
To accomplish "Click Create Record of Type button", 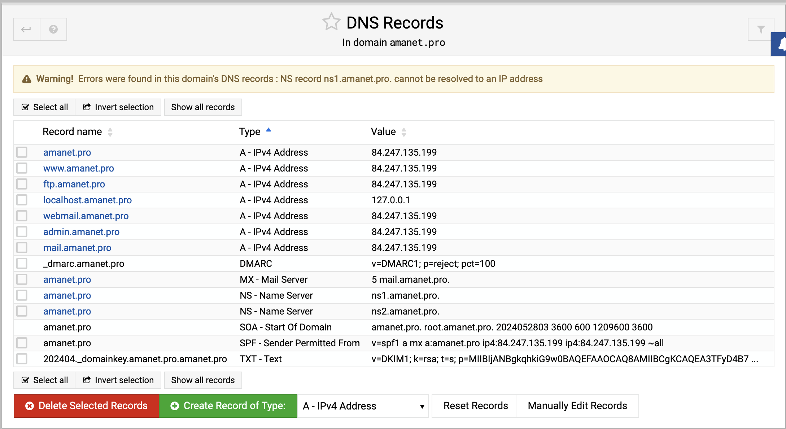I will pos(228,406).
